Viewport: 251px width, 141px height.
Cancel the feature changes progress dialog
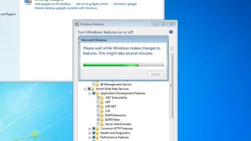[156, 74]
